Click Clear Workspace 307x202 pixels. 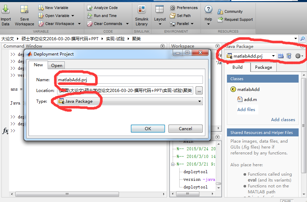(x=56, y=24)
